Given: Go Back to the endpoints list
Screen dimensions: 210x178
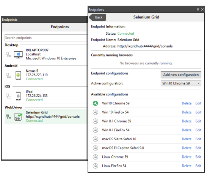Looking at the screenshot, I should (x=97, y=17).
